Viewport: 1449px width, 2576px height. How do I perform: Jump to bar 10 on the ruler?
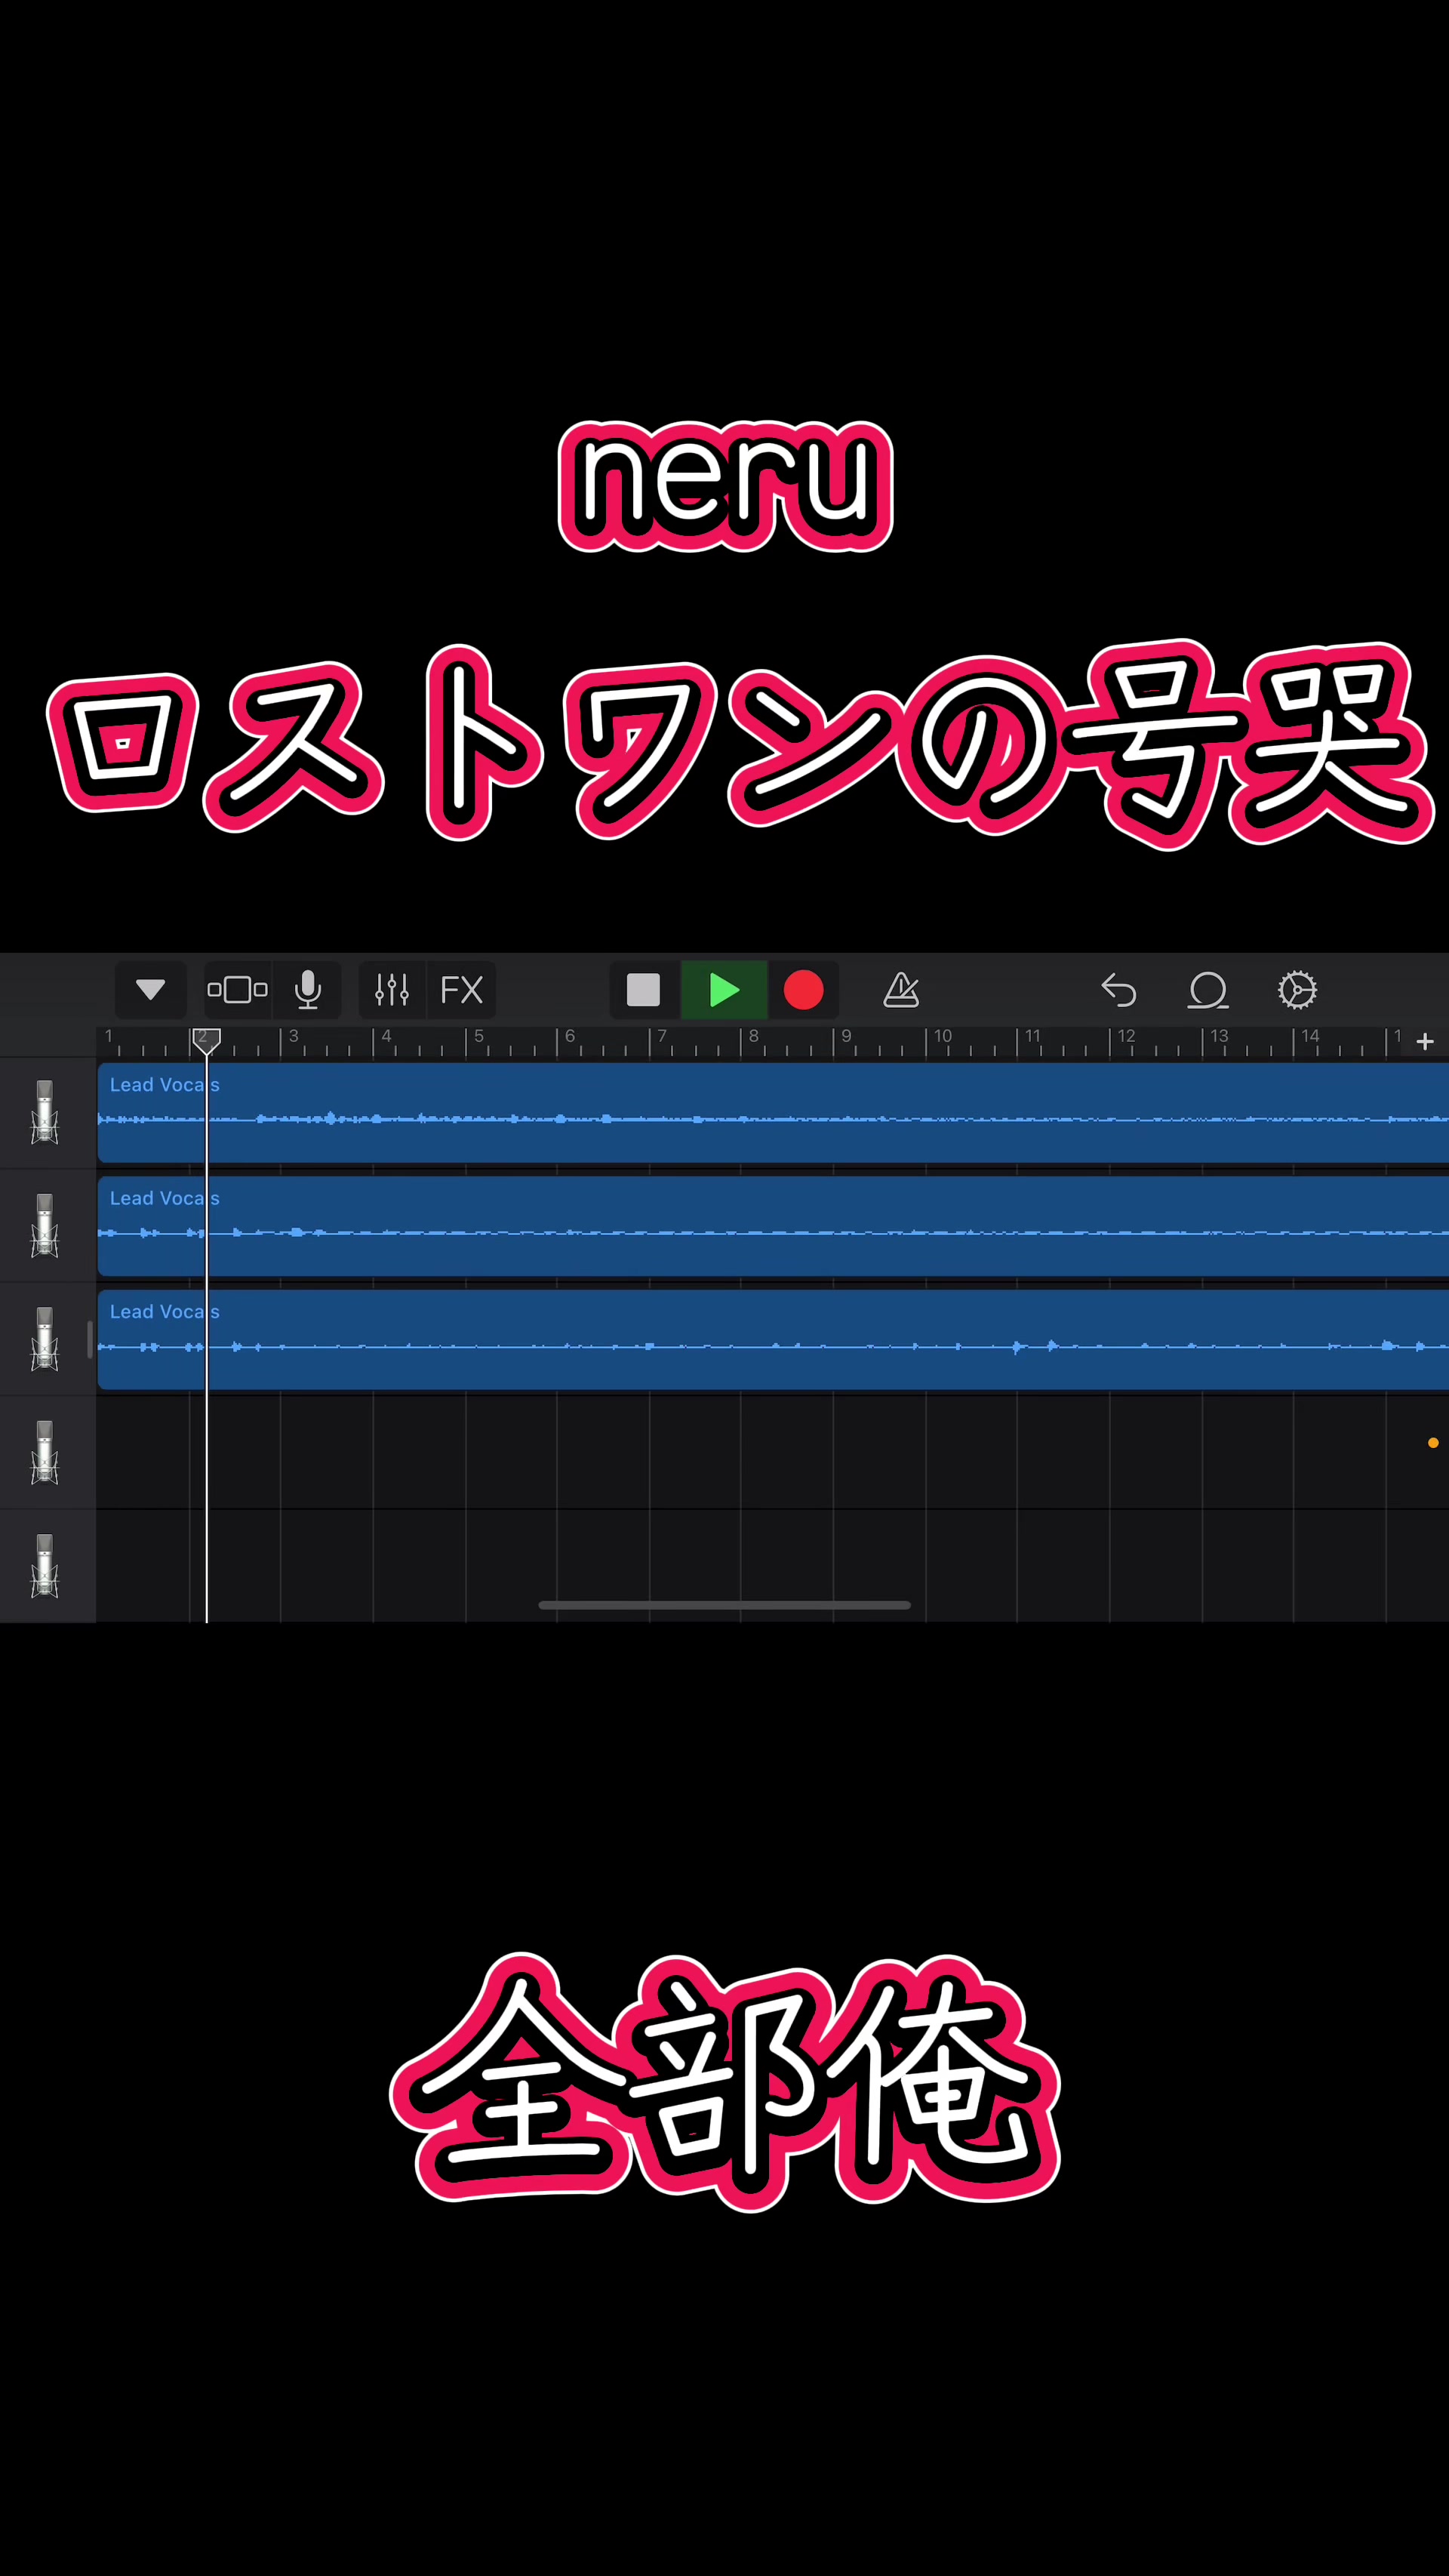tap(943, 1036)
